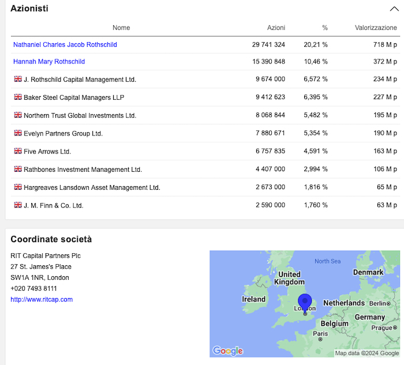Screen dimensions: 404x365
Task: Select Evelyn Partners Group Ltd. name
Action: pos(63,134)
